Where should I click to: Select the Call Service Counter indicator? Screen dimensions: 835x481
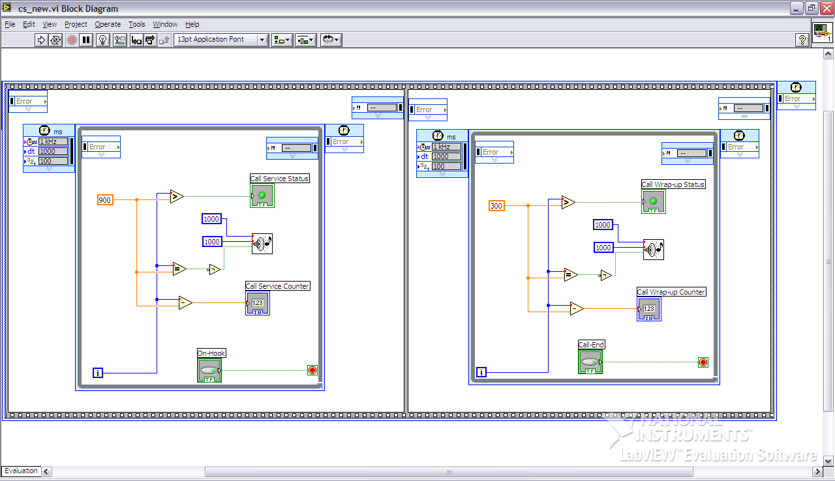pos(258,303)
